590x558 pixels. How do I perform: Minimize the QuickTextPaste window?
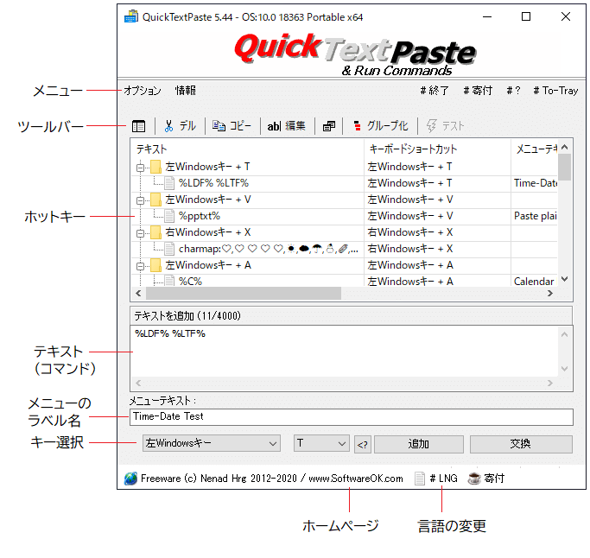[487, 17]
